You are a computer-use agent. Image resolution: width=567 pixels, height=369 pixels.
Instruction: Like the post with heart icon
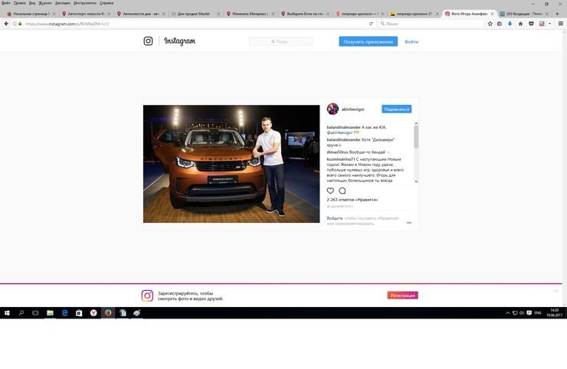pos(330,191)
